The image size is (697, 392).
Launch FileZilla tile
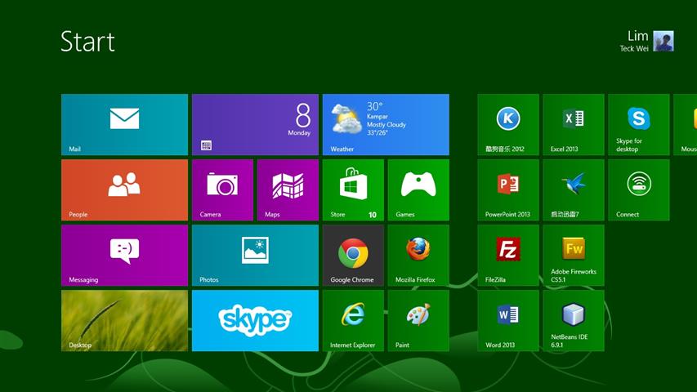click(508, 255)
